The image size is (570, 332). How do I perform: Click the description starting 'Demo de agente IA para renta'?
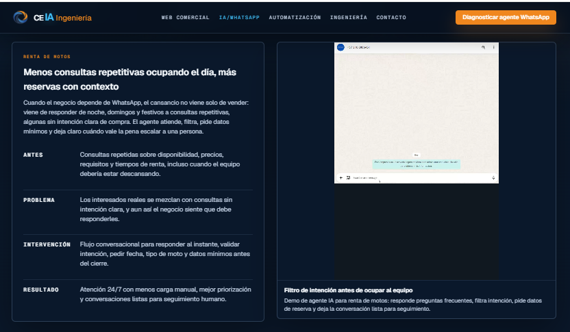[413, 305]
